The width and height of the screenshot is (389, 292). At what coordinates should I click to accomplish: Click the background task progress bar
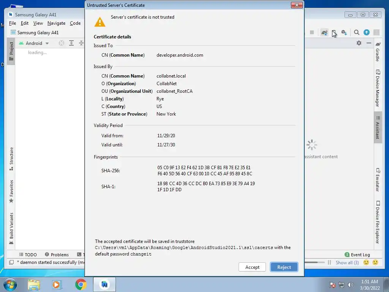[315, 262]
